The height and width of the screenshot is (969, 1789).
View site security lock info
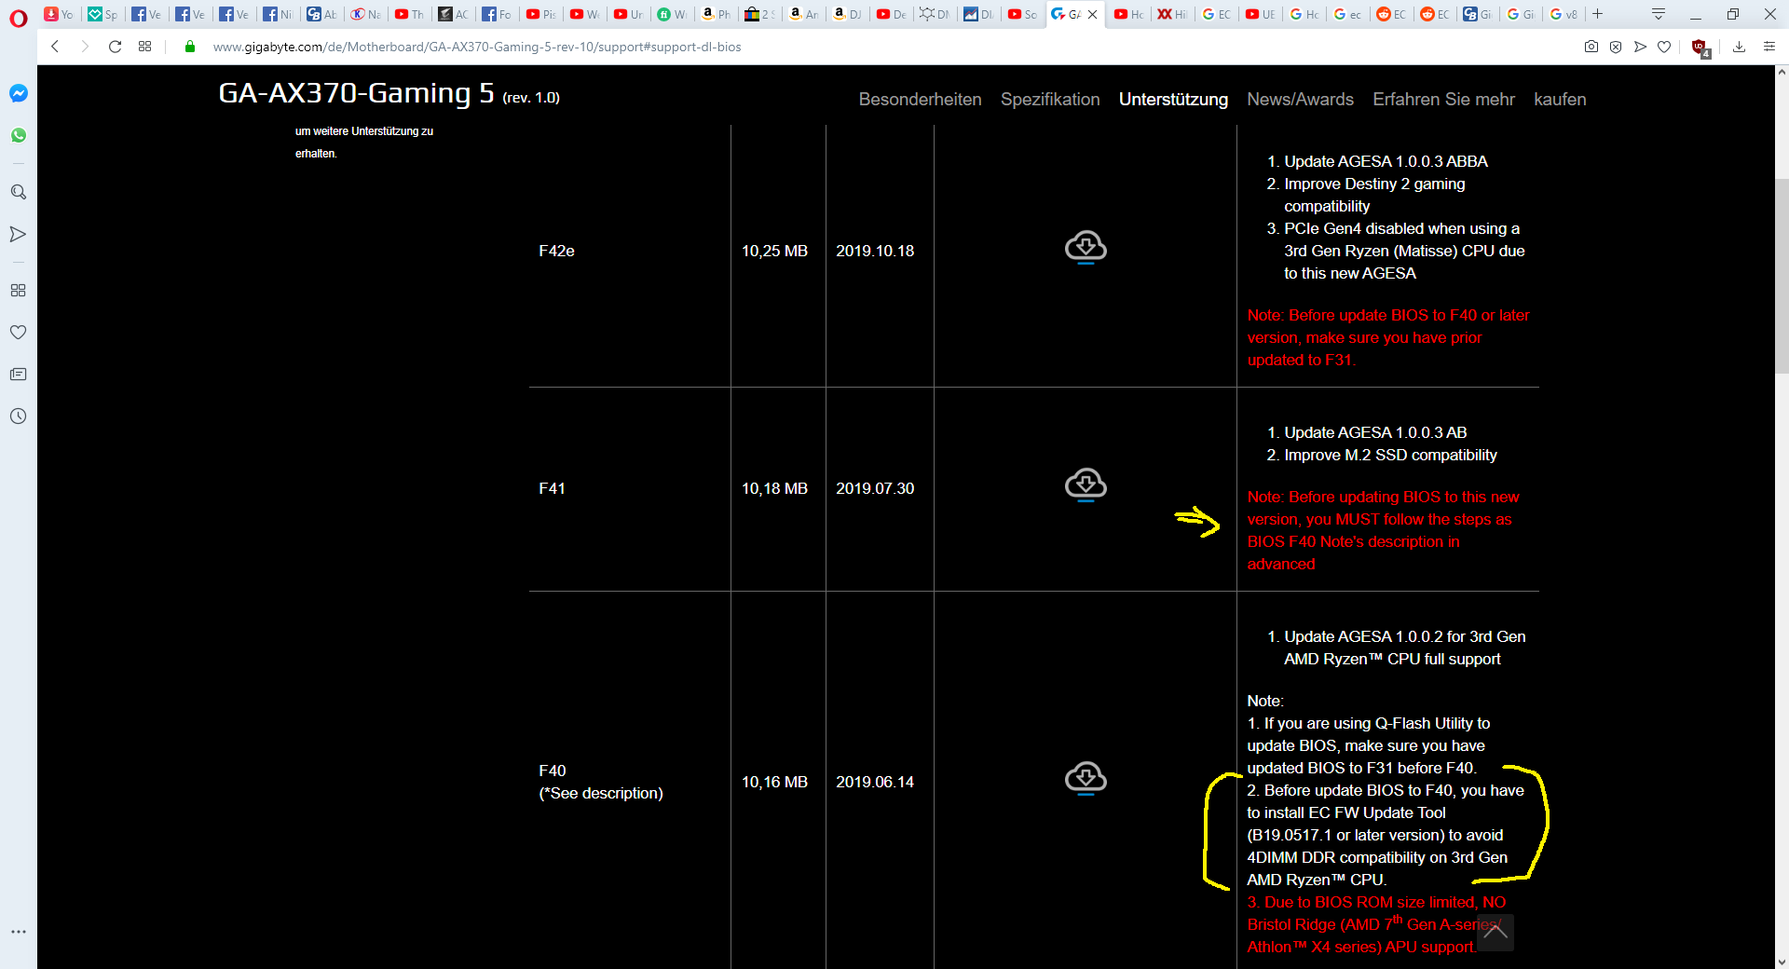click(190, 47)
